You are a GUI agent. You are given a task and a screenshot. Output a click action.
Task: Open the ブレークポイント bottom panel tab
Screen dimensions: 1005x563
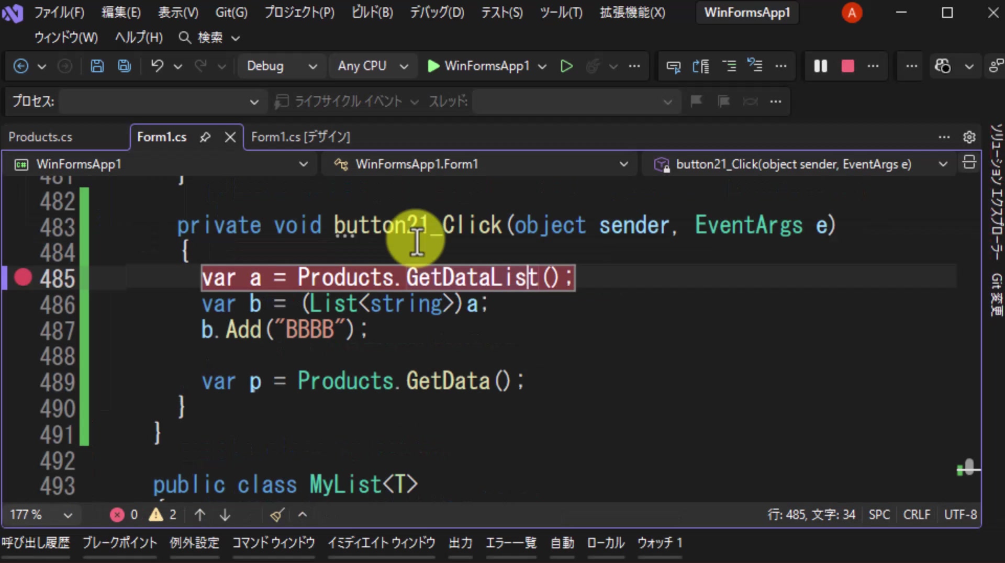pyautogui.click(x=119, y=543)
